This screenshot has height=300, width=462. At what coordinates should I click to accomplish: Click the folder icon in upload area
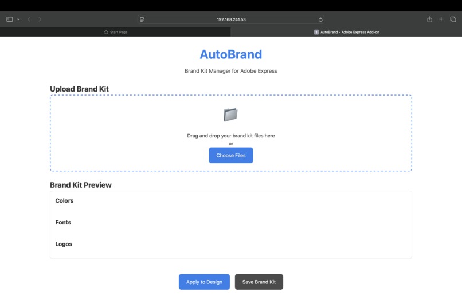click(x=230, y=115)
